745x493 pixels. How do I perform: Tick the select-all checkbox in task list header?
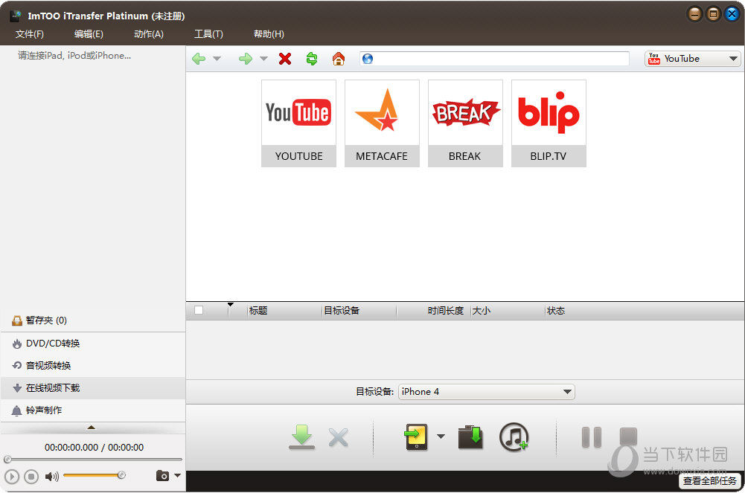(199, 310)
